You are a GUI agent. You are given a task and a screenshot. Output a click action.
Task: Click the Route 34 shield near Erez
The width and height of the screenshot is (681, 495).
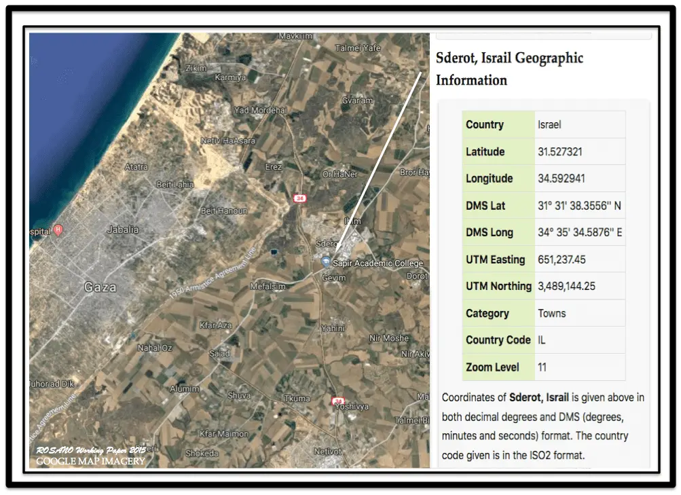point(300,198)
